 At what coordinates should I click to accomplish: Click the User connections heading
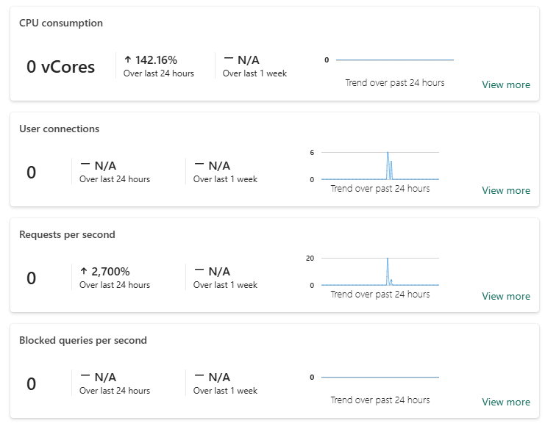pos(59,129)
